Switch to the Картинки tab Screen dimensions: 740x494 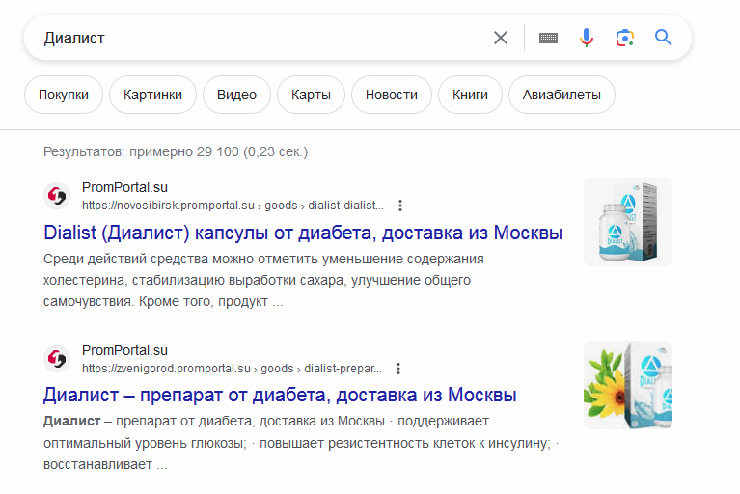point(152,95)
